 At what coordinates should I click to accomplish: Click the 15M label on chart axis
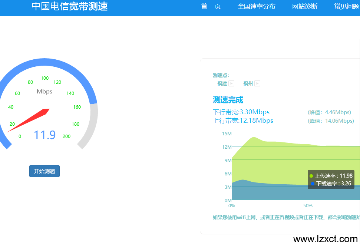(227, 133)
